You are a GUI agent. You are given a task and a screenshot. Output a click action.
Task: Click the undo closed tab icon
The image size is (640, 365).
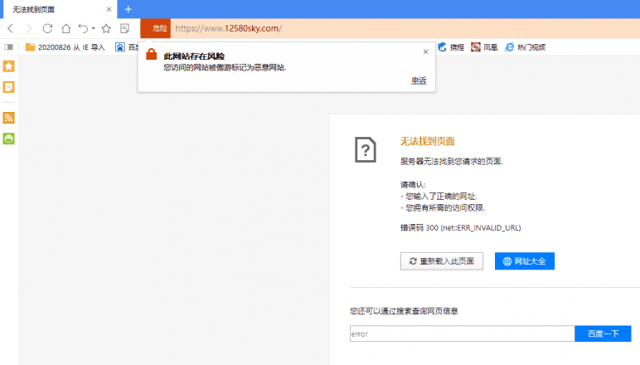[83, 28]
